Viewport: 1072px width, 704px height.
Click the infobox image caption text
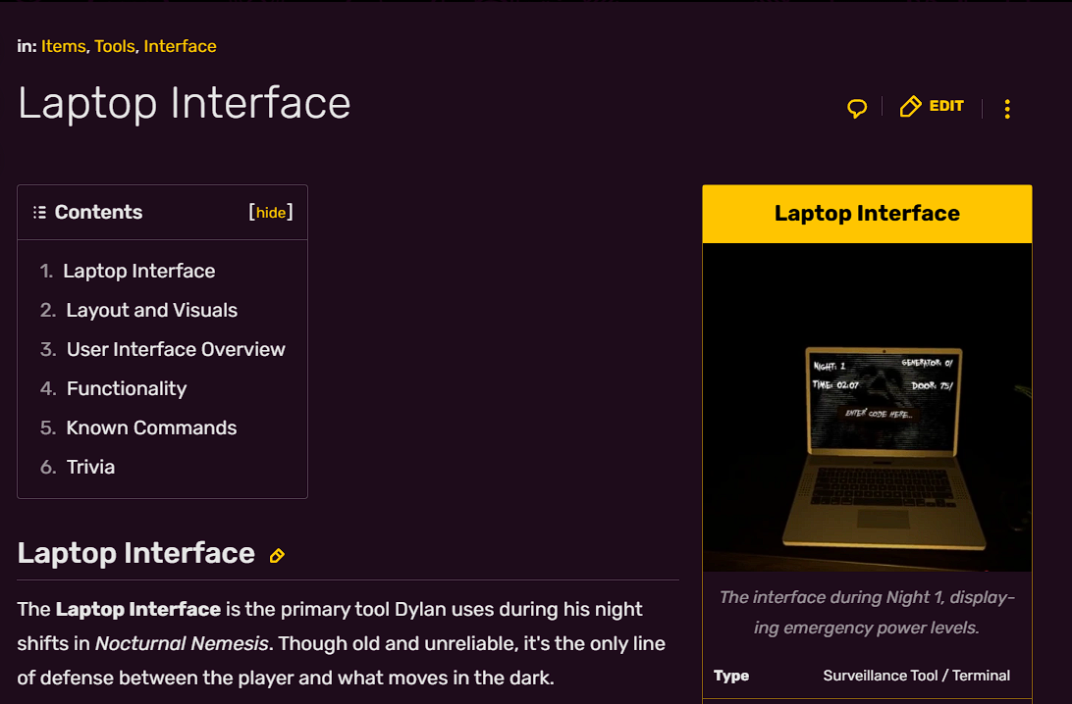pos(867,613)
